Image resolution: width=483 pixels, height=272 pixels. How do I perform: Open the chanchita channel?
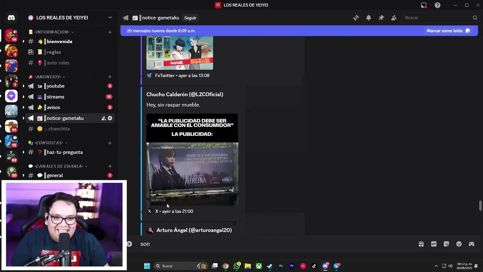pyautogui.click(x=70, y=129)
